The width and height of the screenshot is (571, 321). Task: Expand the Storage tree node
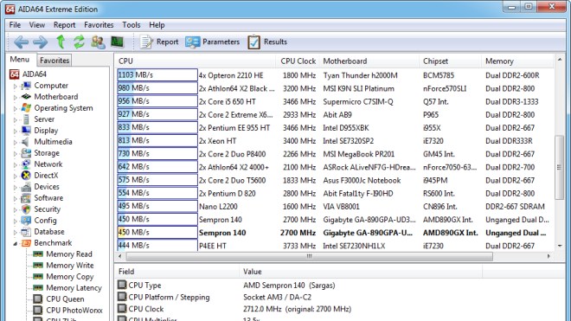coord(15,154)
